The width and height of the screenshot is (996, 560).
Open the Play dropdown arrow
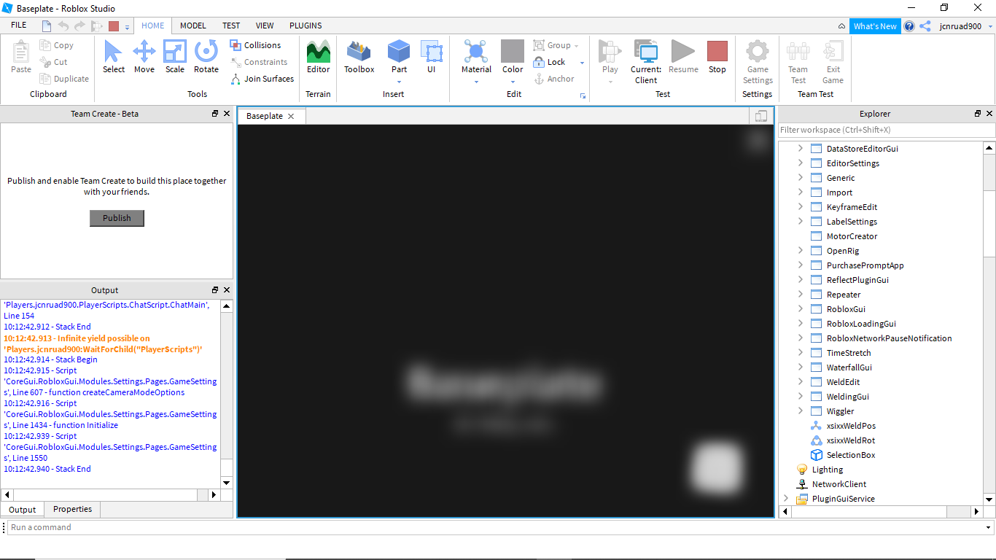610,82
